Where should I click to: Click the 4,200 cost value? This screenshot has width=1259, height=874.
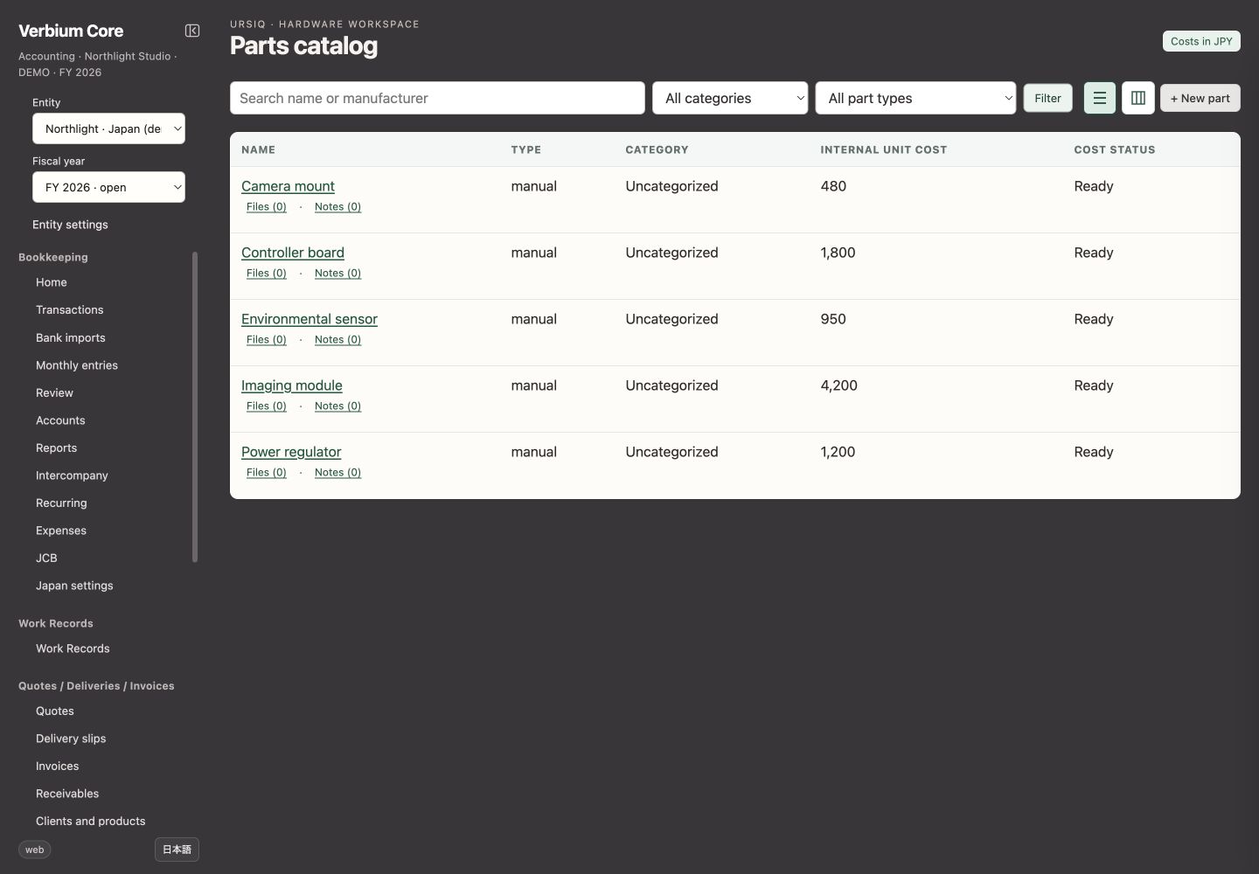[x=839, y=385]
